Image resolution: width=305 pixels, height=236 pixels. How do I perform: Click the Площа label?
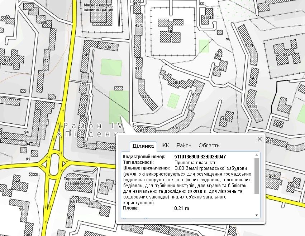131,208
